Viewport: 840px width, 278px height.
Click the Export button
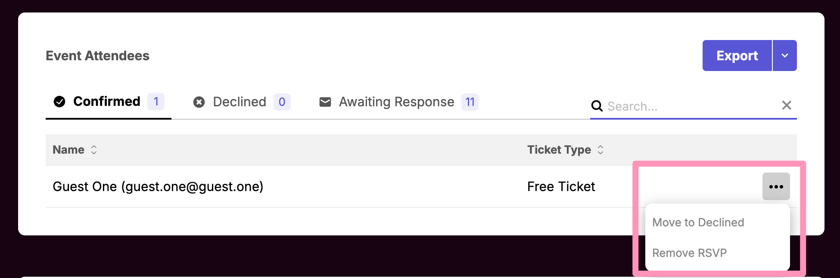pyautogui.click(x=737, y=56)
